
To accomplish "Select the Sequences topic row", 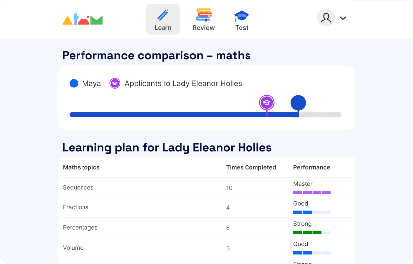I will (207, 188).
